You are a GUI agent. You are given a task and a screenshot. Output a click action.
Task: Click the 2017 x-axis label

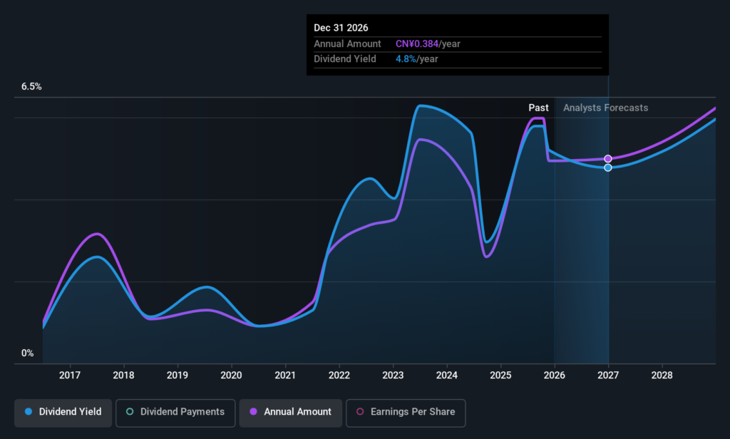[x=70, y=375]
